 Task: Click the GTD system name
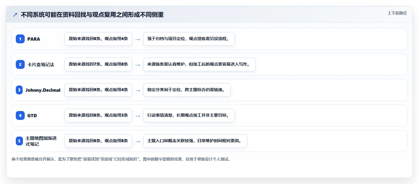tap(32, 115)
